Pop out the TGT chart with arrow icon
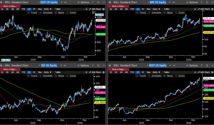 [93, 65]
